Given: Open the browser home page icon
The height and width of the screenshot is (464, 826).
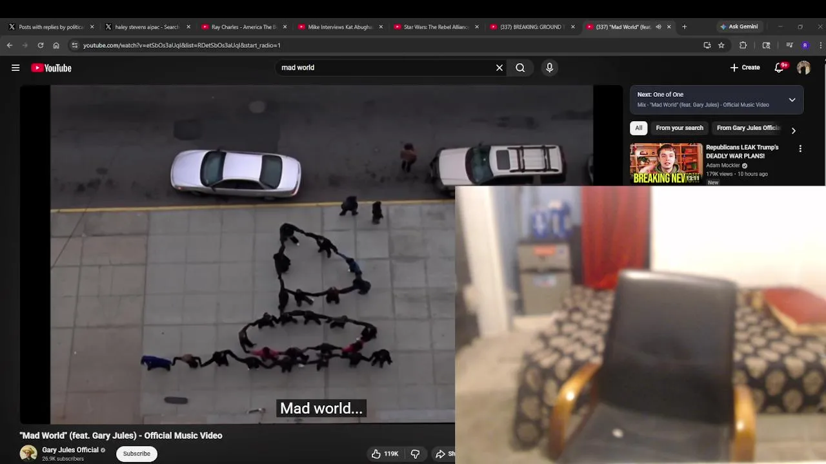Looking at the screenshot, I should pyautogui.click(x=56, y=45).
